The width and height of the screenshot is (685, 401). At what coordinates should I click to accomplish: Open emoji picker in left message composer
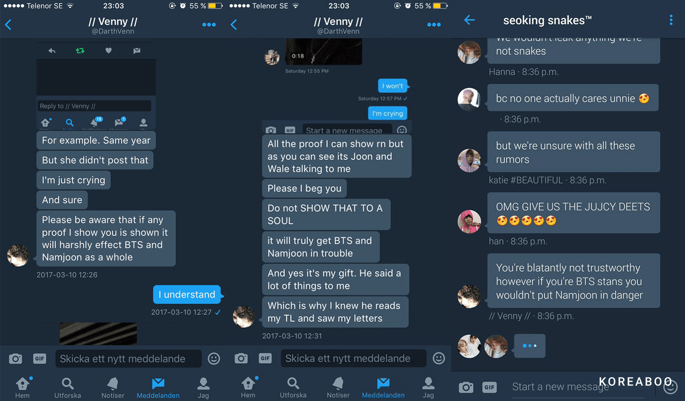214,358
